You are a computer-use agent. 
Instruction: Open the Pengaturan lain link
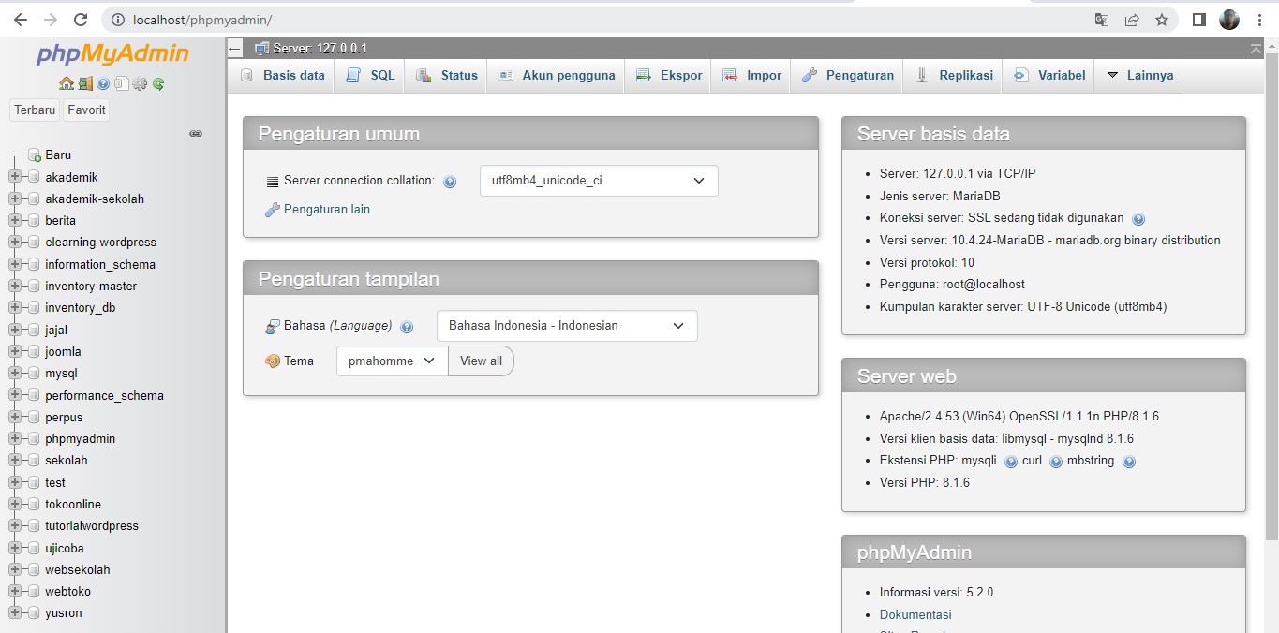click(x=327, y=210)
